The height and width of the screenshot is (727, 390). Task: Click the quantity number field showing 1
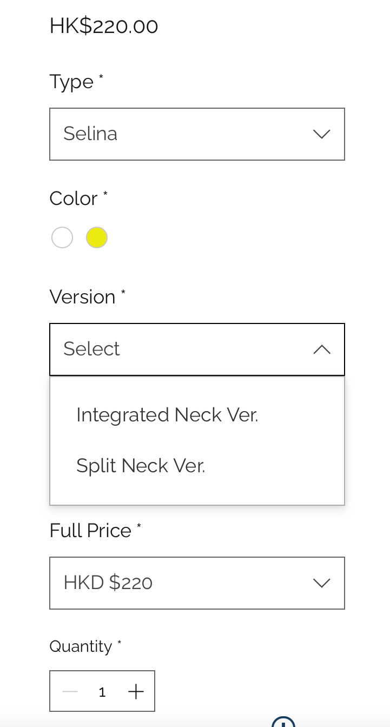[x=102, y=692]
